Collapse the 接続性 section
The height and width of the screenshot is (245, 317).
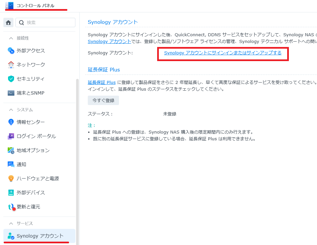(x=11, y=38)
